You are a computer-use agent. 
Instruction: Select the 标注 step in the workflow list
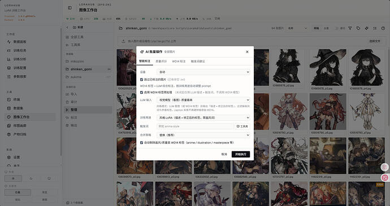[88, 117]
